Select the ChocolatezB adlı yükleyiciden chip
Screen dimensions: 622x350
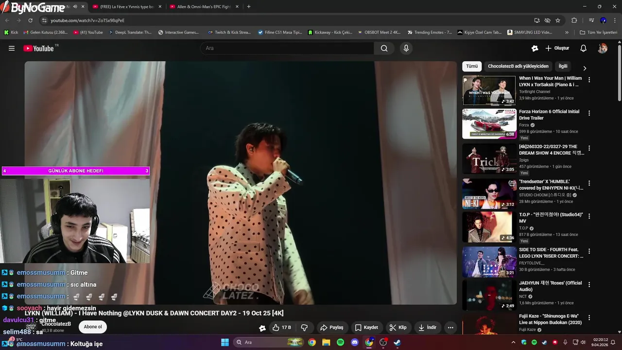[518, 66]
